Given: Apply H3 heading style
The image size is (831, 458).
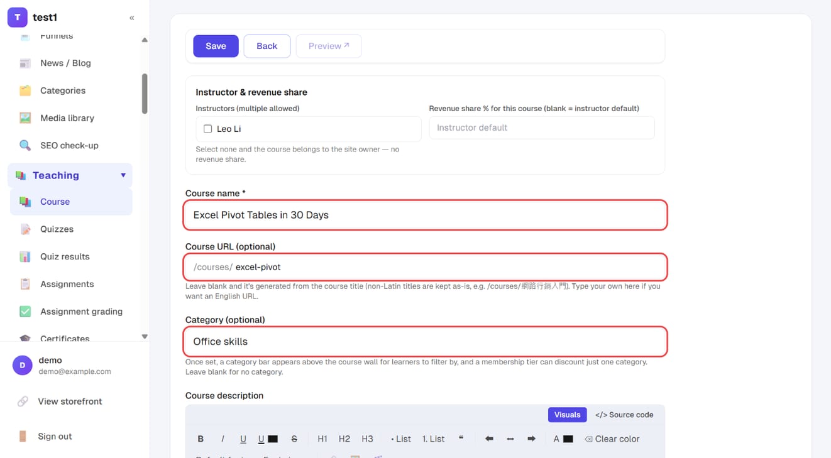Looking at the screenshot, I should click(367, 439).
